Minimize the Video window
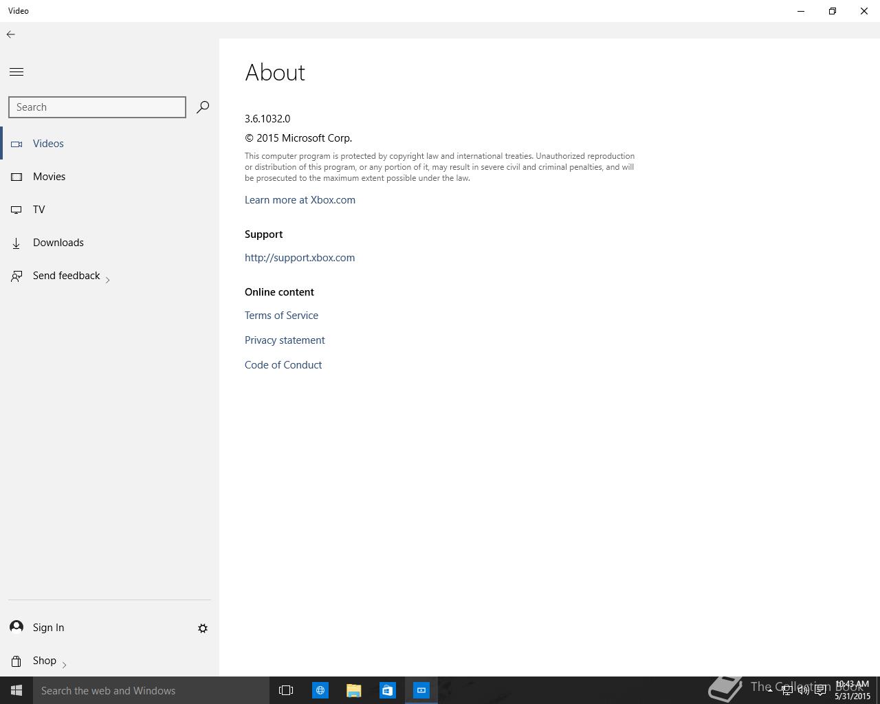Screen dimensions: 880x704 click(801, 11)
